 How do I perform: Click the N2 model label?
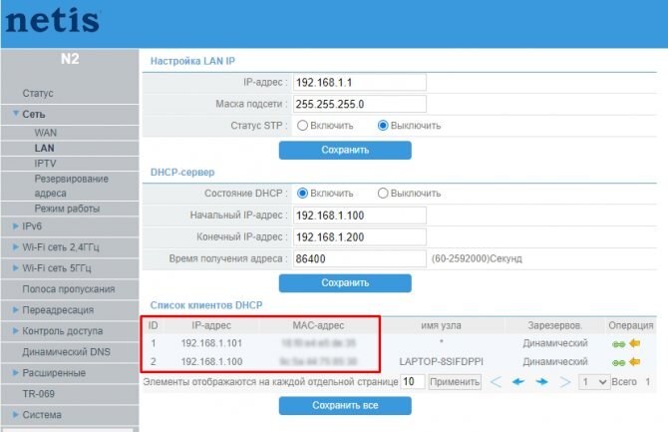tap(70, 59)
